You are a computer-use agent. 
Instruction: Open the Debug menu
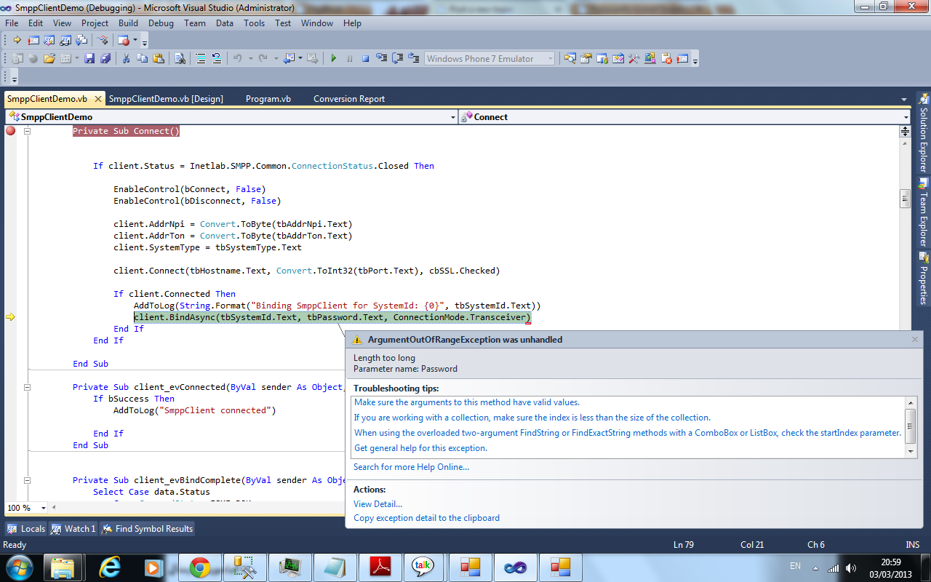coord(161,23)
